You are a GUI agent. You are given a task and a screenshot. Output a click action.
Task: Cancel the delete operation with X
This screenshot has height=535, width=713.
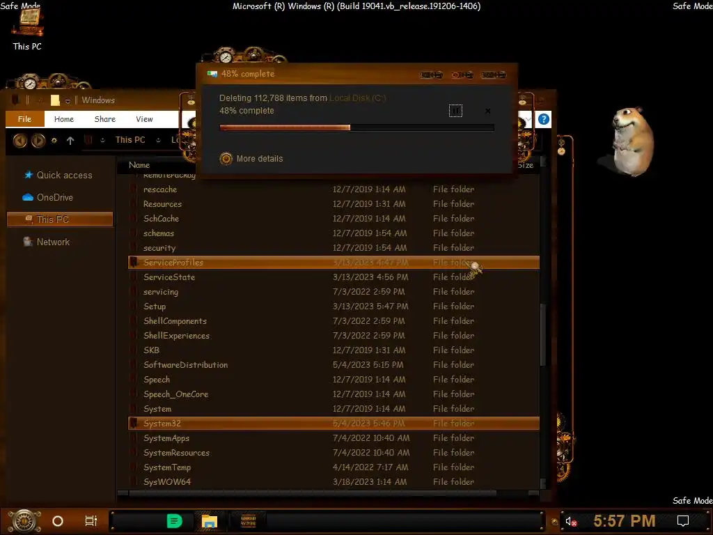pyautogui.click(x=487, y=111)
